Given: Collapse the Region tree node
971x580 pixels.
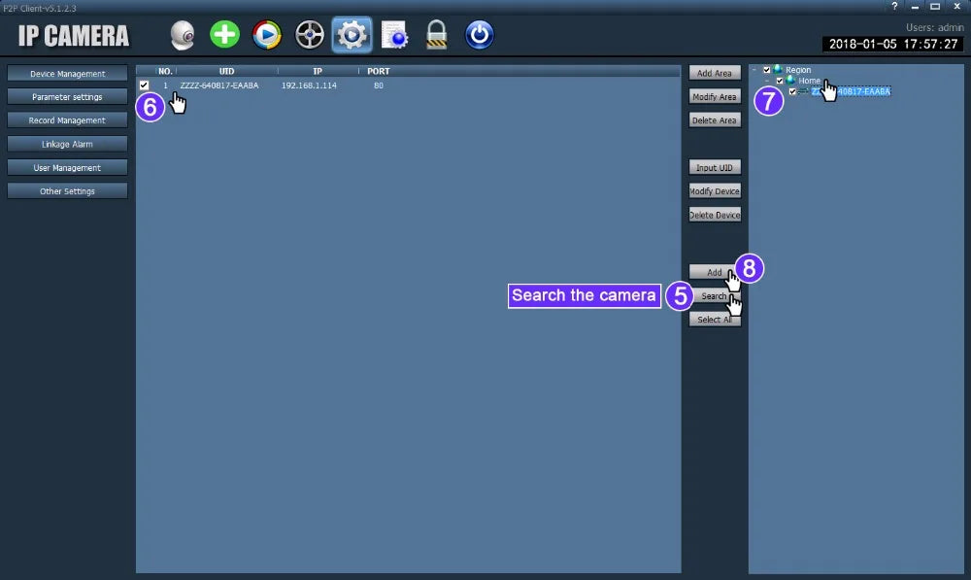Looking at the screenshot, I should pyautogui.click(x=754, y=70).
